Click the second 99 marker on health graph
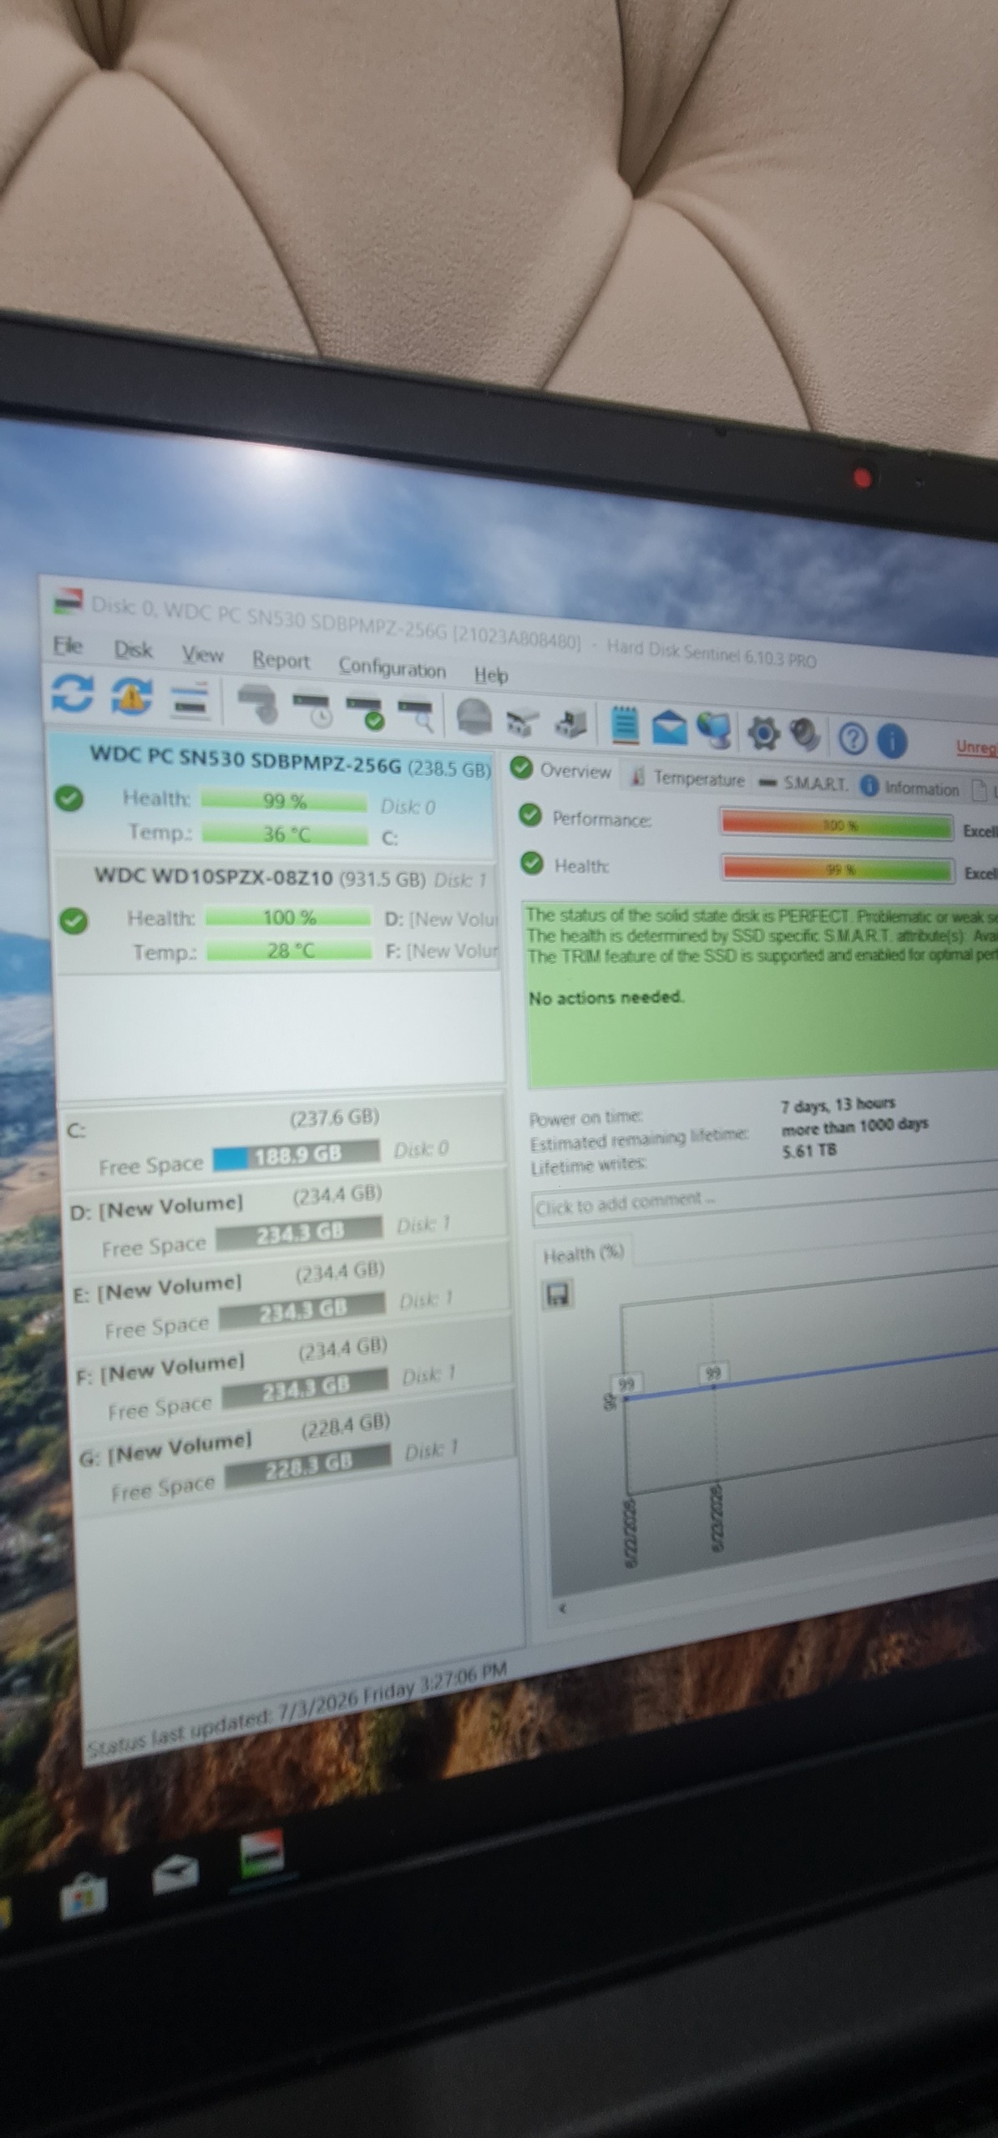The image size is (998, 2138). pyautogui.click(x=712, y=1373)
